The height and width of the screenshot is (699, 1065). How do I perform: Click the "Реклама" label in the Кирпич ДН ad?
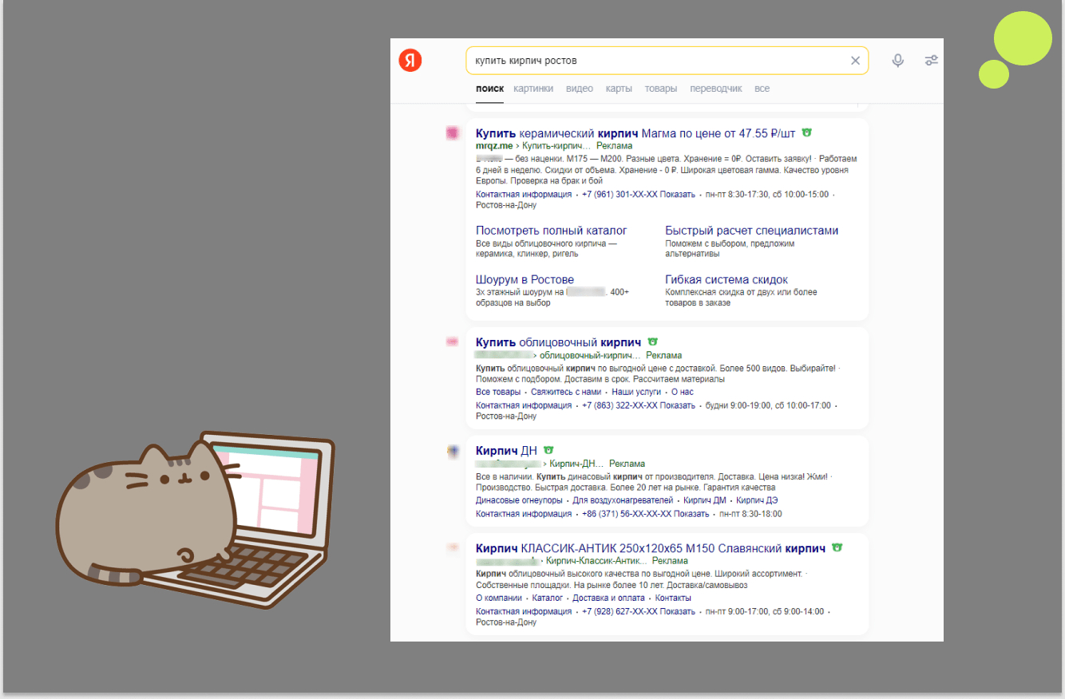click(x=627, y=464)
